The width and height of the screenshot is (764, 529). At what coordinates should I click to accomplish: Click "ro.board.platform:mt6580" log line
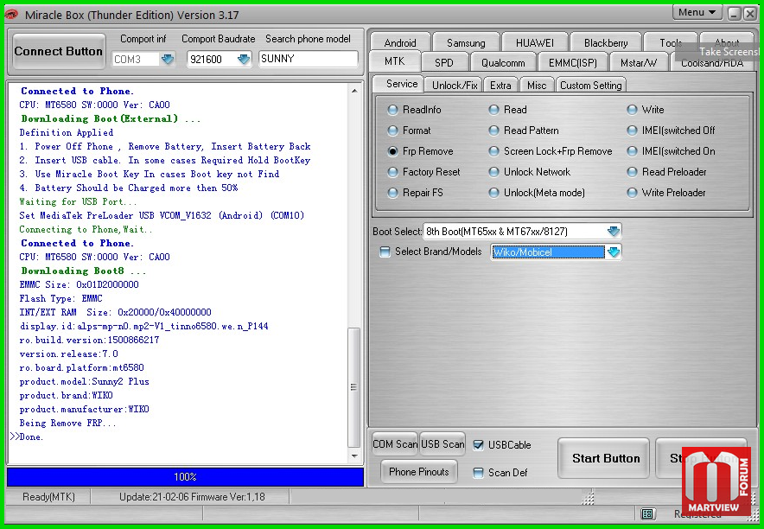click(x=82, y=367)
